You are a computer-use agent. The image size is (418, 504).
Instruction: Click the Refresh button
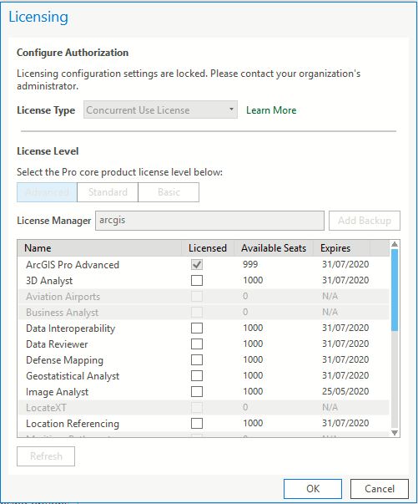[x=46, y=456]
